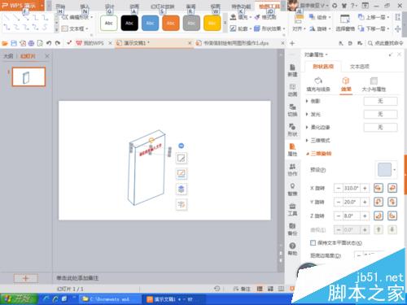Open the 预设 rotation preset dropdown
Screen dimensions: 407x305
(x=386, y=170)
